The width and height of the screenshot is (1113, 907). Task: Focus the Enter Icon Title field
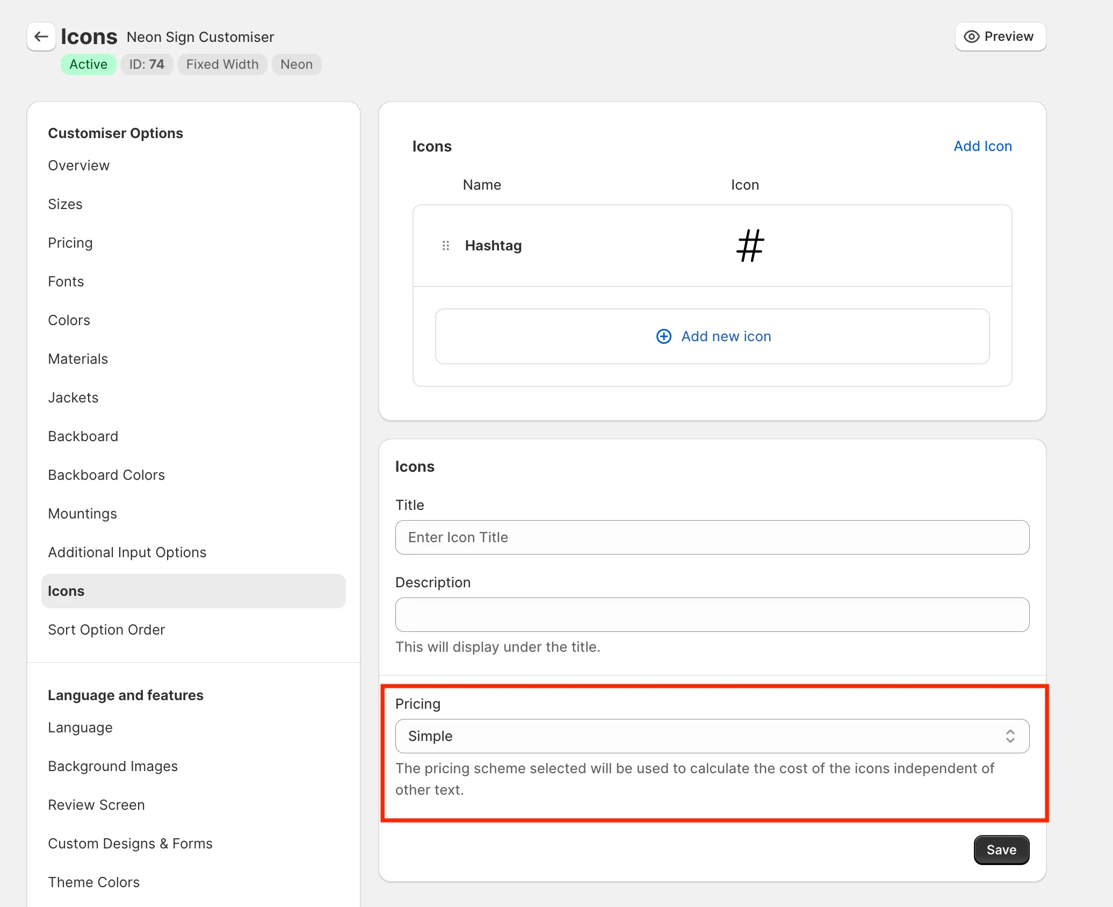pos(712,537)
